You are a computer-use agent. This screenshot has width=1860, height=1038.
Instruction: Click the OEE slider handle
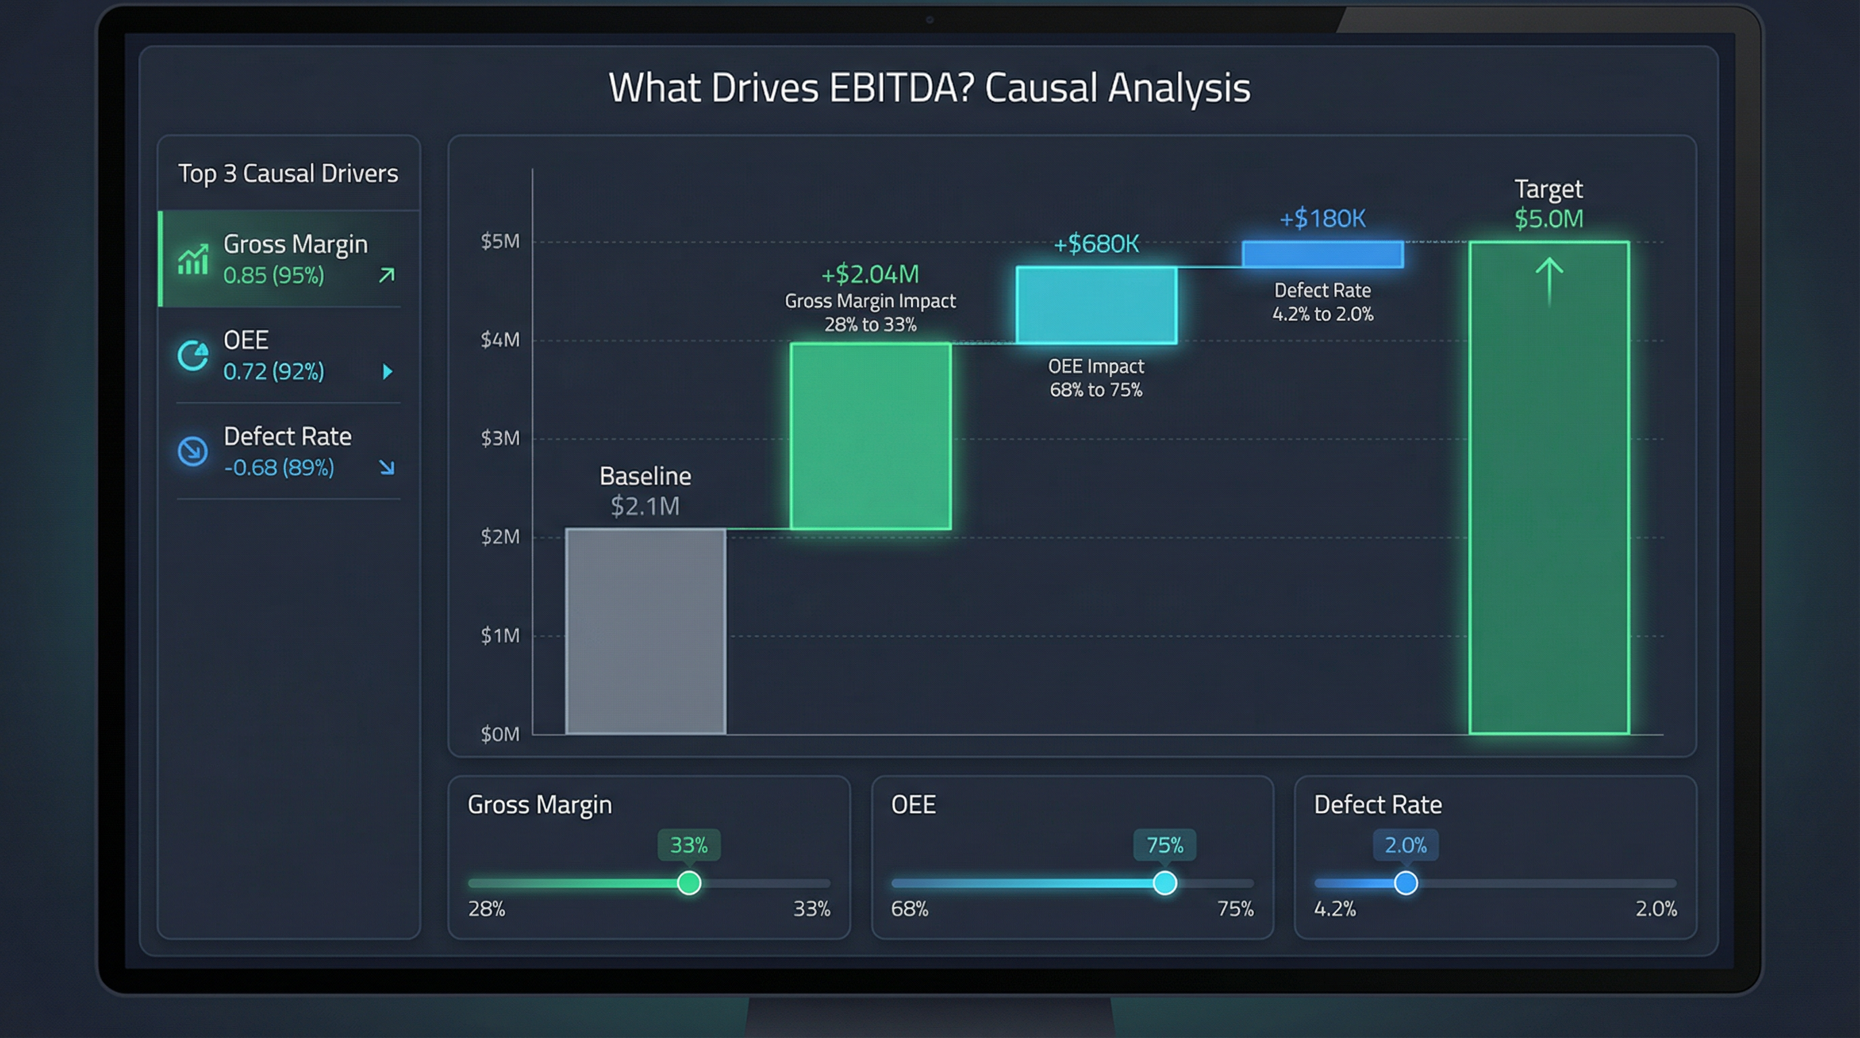1165,882
